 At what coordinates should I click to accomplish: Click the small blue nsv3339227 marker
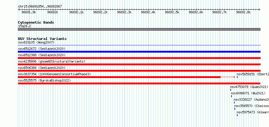pyautogui.click(x=234, y=103)
